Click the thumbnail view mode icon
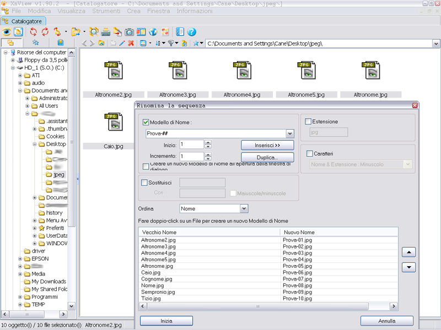 click(143, 43)
